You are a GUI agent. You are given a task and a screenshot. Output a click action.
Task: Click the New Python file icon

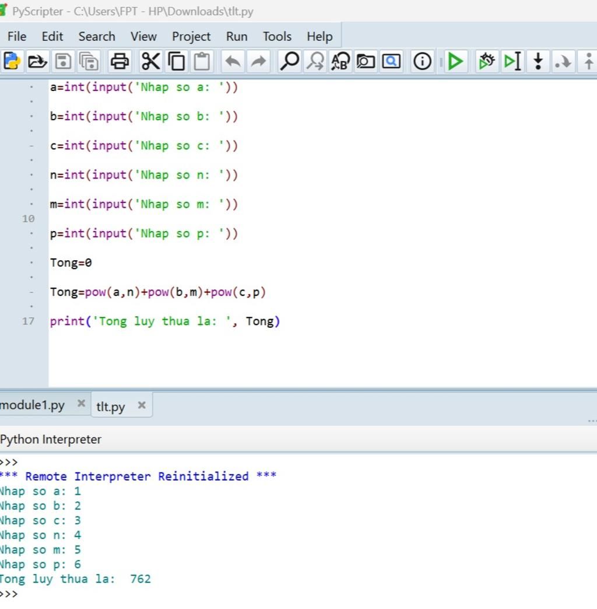point(11,61)
